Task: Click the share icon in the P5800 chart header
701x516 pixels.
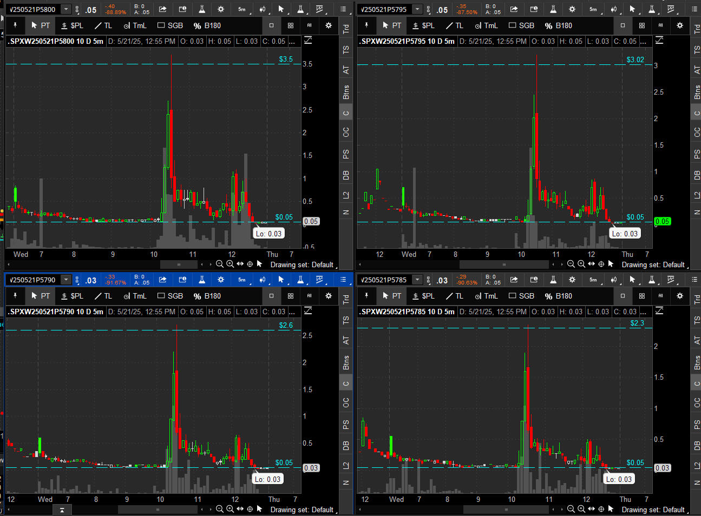Action: click(x=162, y=9)
